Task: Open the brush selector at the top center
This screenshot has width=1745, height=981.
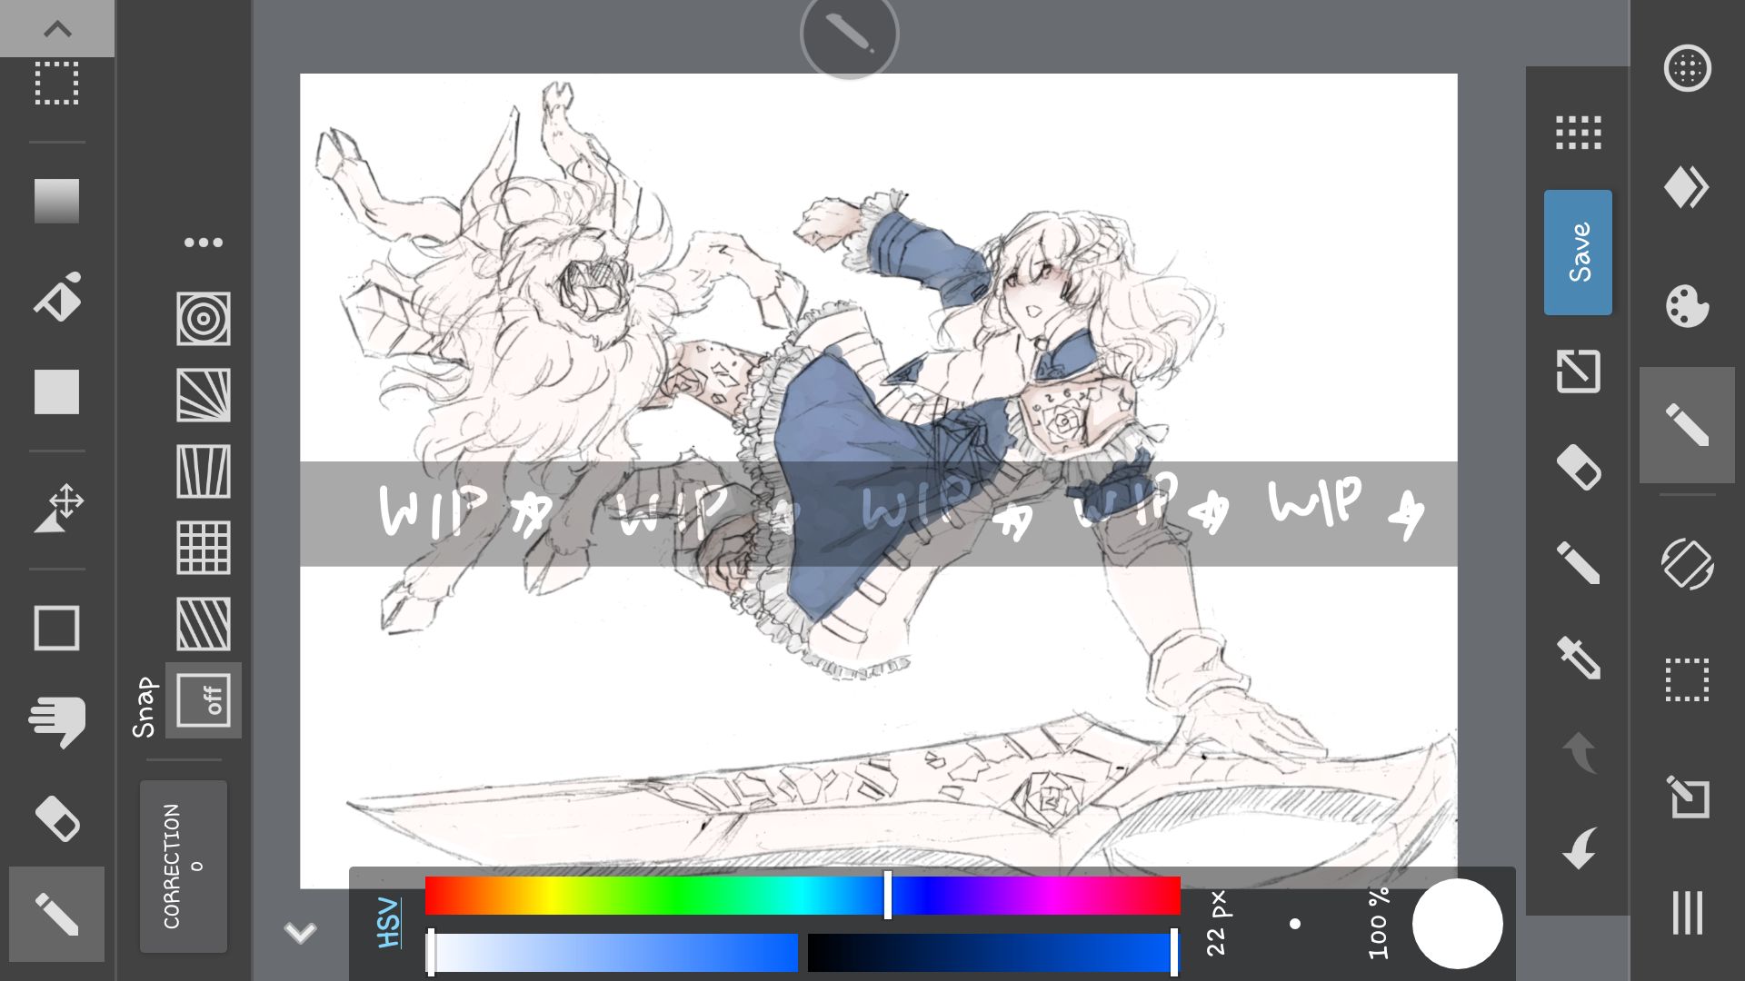Action: (x=849, y=35)
